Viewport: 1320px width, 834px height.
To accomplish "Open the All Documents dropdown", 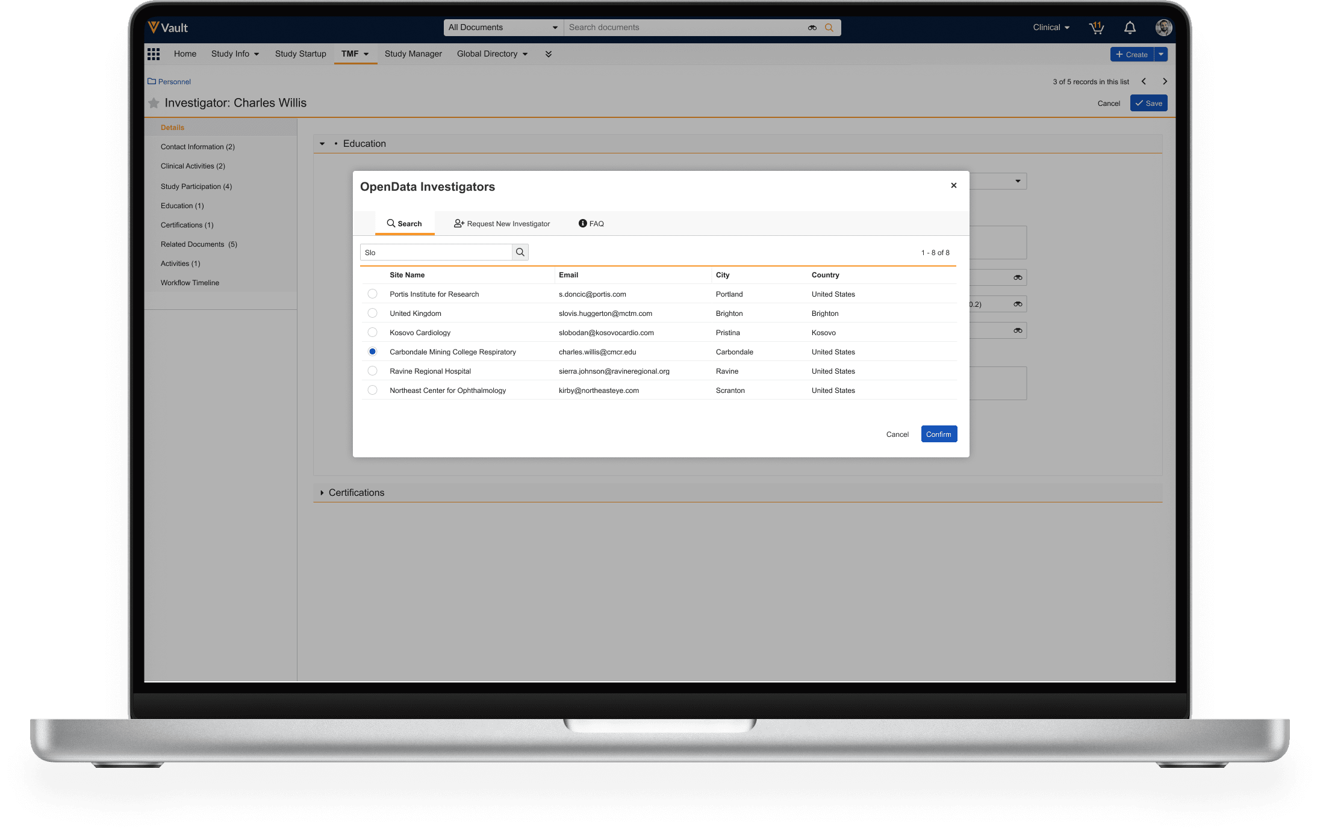I will (503, 28).
